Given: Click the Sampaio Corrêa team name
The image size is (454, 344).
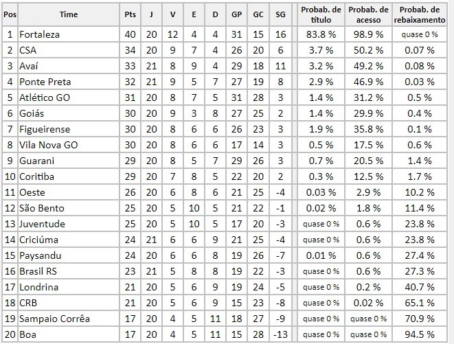Looking at the screenshot, I should pos(54,319).
